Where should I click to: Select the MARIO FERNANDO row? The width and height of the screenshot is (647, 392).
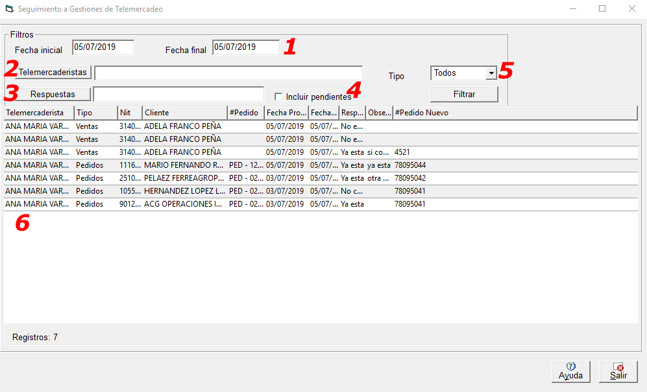pyautogui.click(x=184, y=165)
